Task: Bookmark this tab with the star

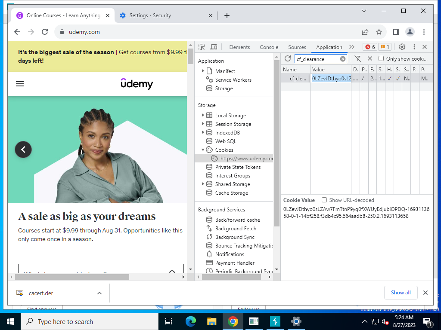Action: pos(379,32)
